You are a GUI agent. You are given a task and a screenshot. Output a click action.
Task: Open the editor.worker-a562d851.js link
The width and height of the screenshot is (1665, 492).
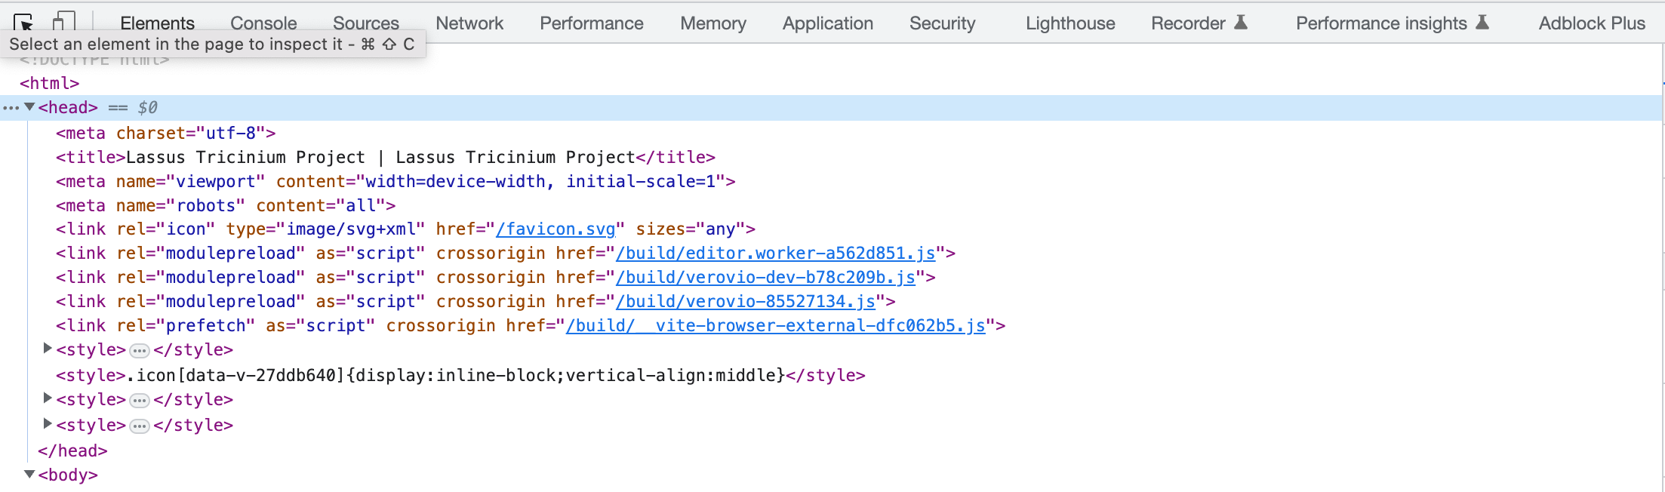tap(776, 254)
